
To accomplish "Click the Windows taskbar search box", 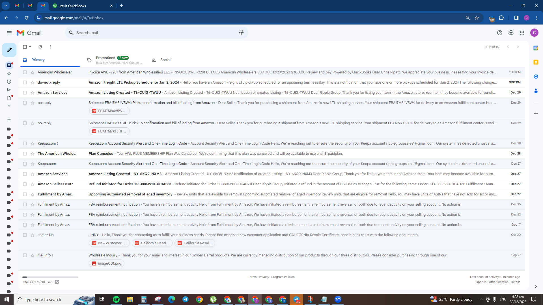I will tap(55, 299).
